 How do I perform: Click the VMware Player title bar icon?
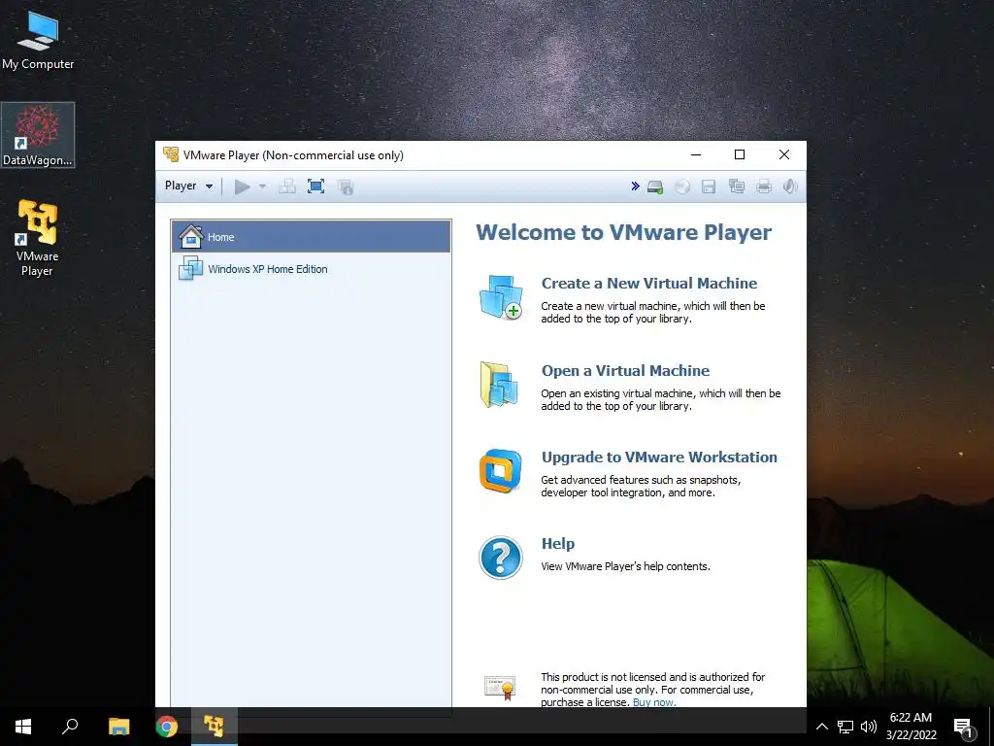(171, 154)
